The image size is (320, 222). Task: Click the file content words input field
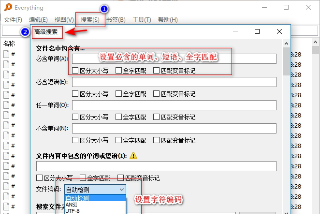click(x=156, y=166)
